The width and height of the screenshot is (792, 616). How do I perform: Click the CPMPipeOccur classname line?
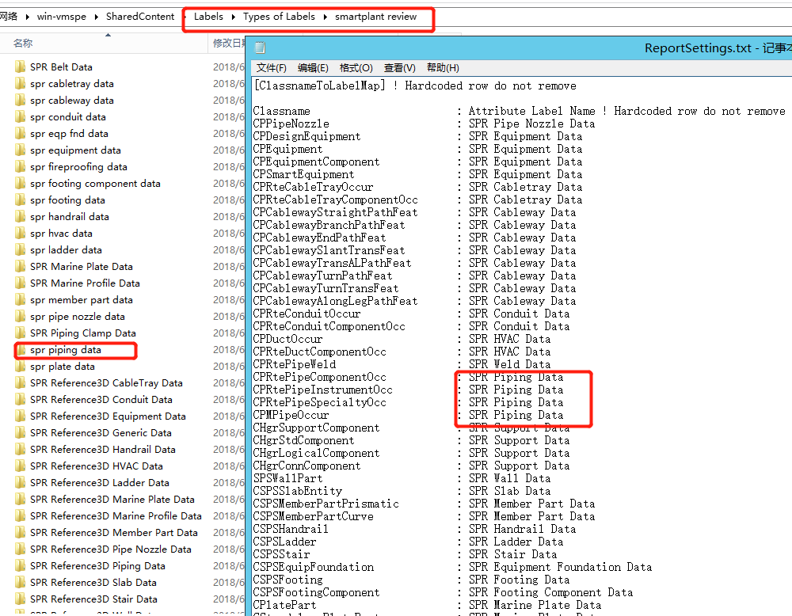(291, 415)
